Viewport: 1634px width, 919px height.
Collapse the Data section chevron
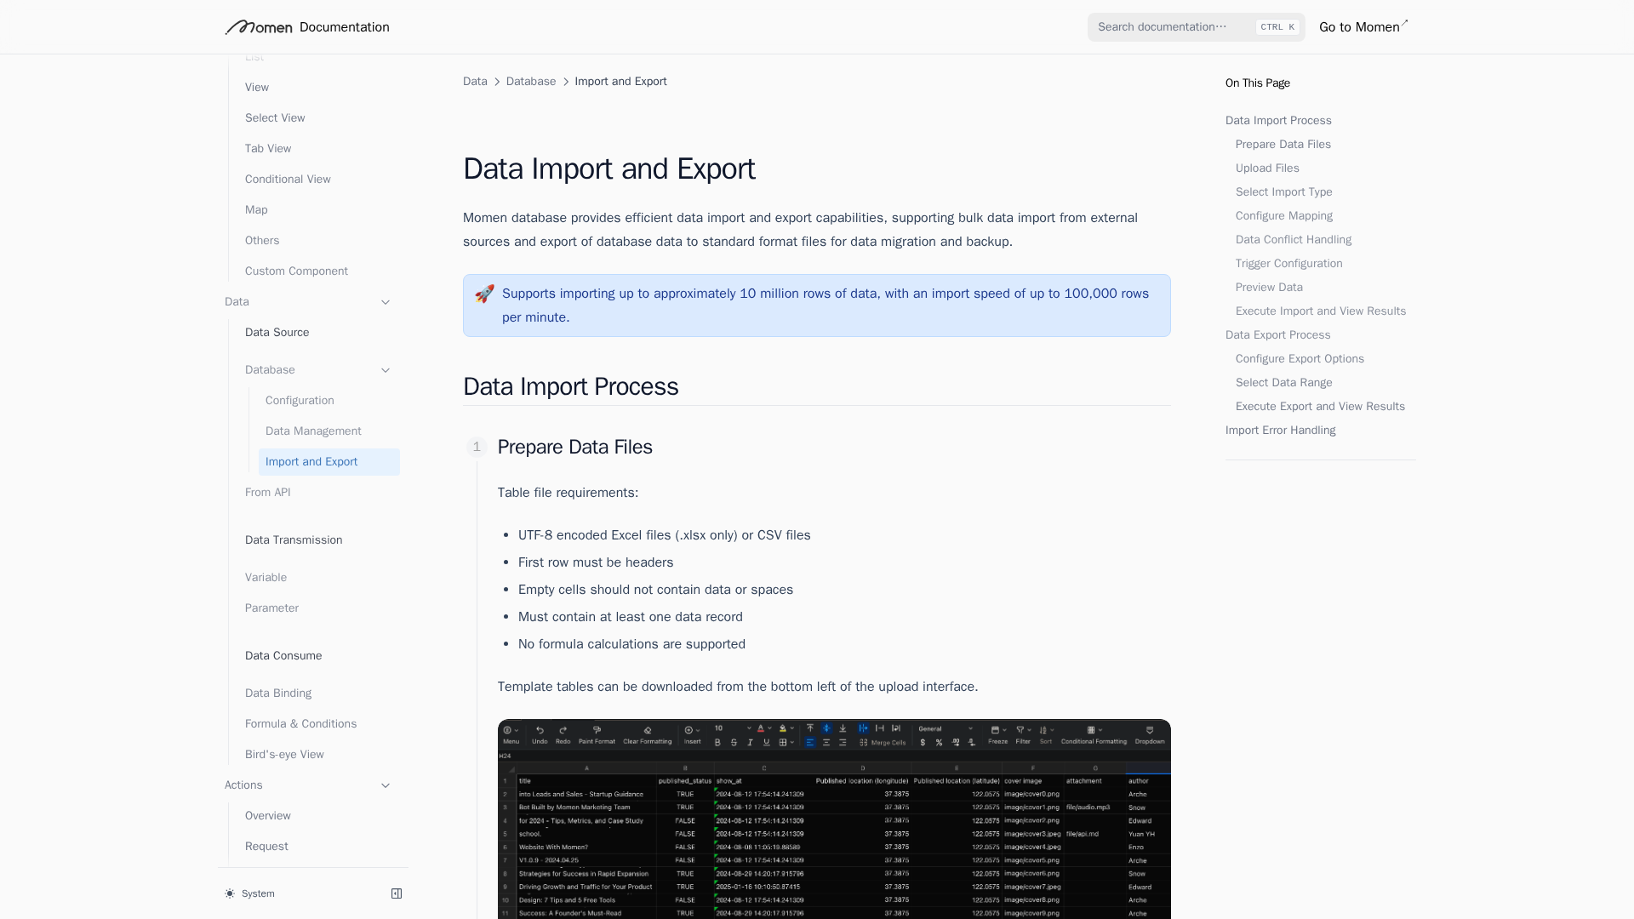click(385, 302)
